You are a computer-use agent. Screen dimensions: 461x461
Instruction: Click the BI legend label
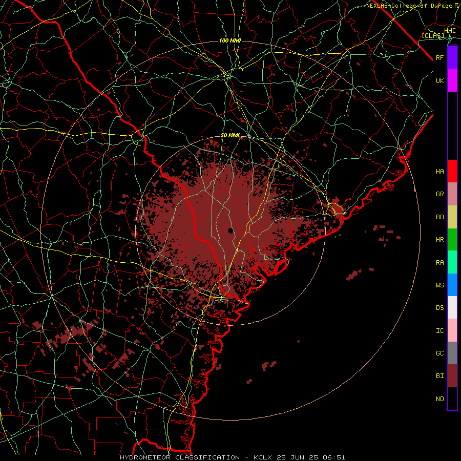[440, 376]
